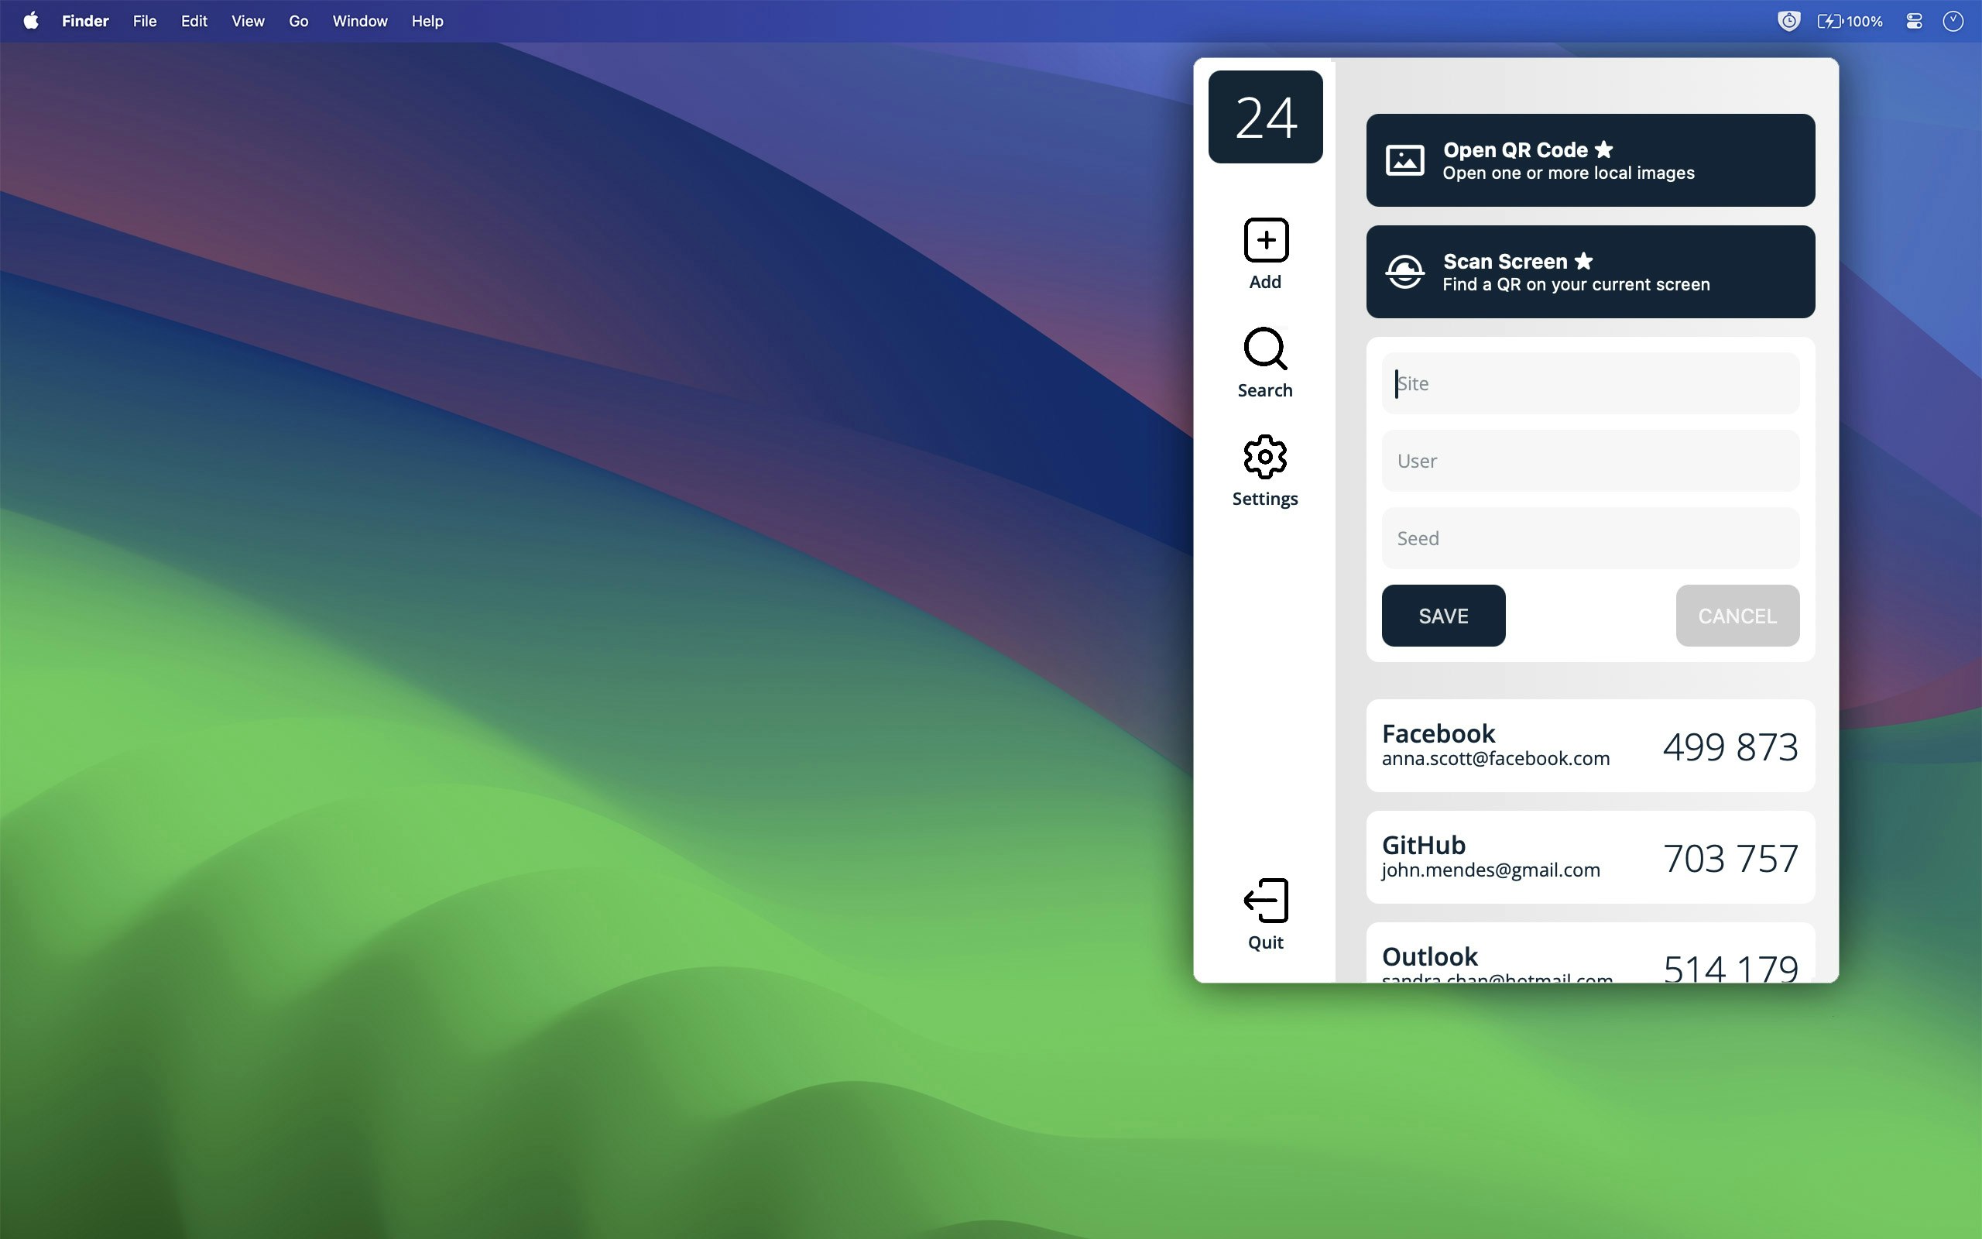Open the Help menu
This screenshot has width=1982, height=1239.
pos(427,20)
